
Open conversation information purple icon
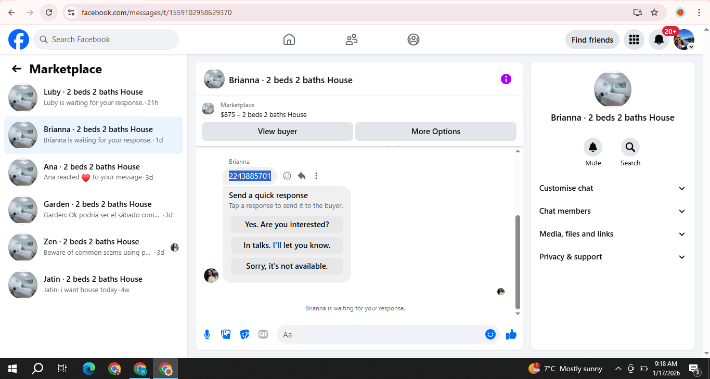point(506,79)
